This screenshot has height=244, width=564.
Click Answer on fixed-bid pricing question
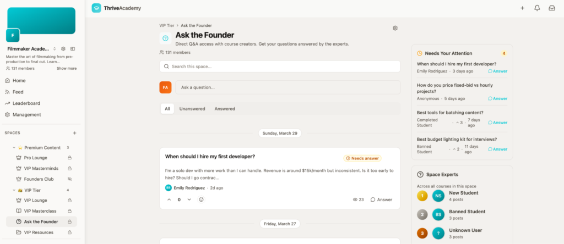[498, 98]
